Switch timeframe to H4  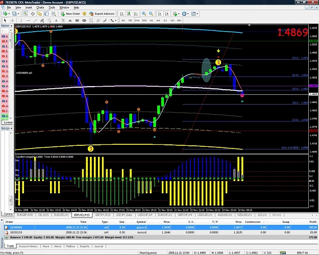coord(158,20)
